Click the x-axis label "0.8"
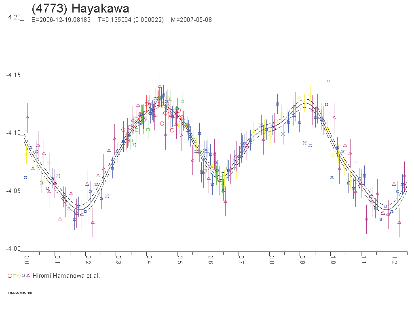Screen dimensions: 414x310 pos(271,260)
